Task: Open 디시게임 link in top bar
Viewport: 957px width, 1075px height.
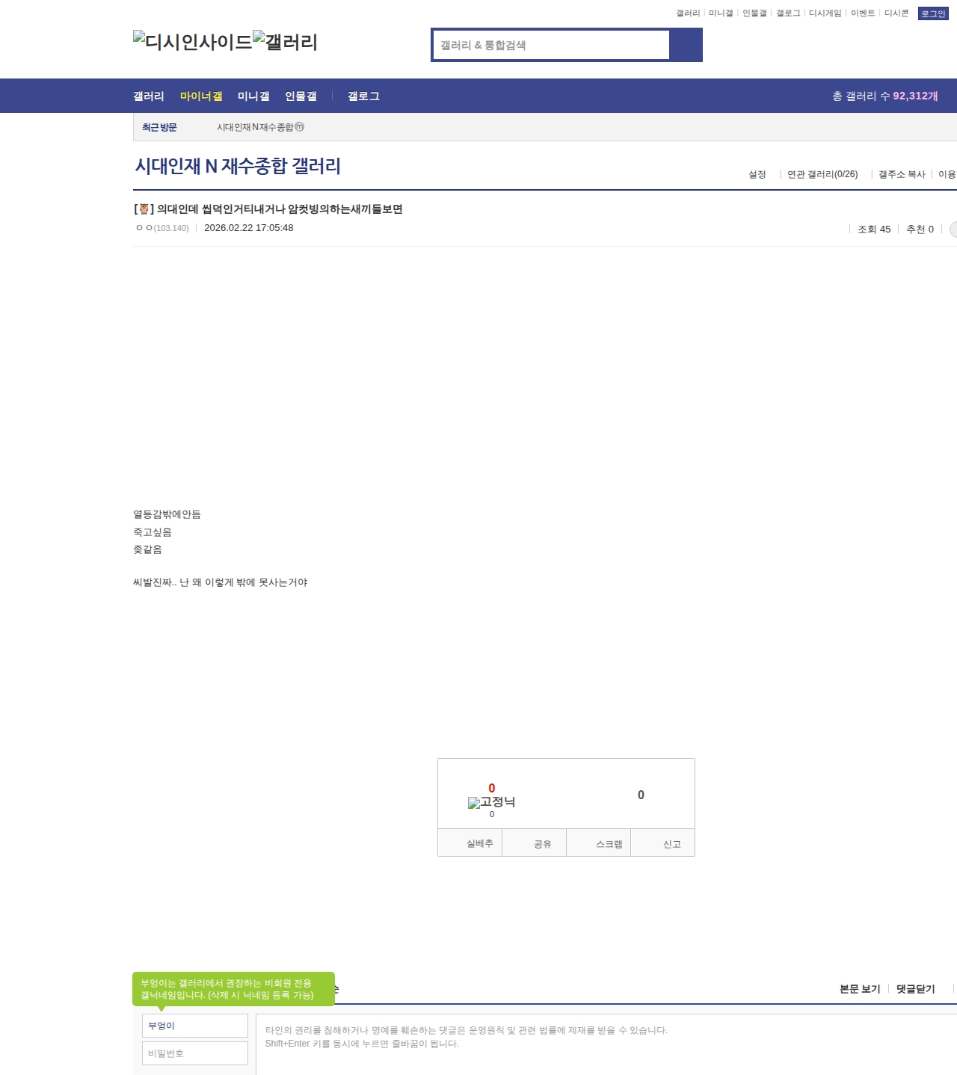Action: click(825, 13)
